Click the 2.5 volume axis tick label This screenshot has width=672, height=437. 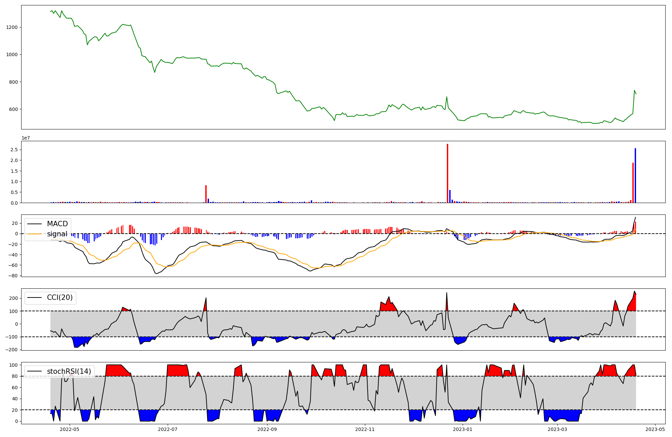tap(14, 150)
